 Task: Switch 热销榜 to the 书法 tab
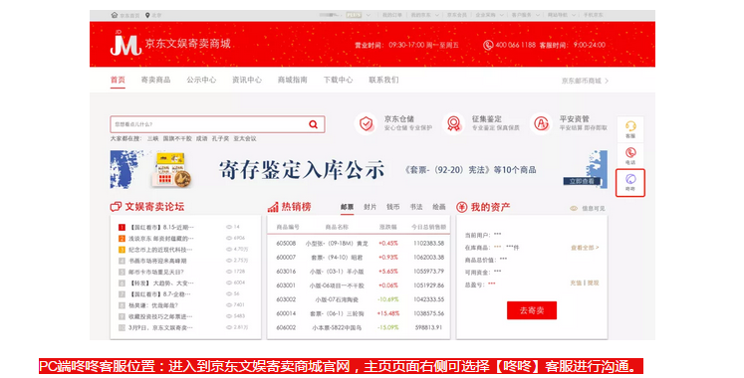point(416,207)
